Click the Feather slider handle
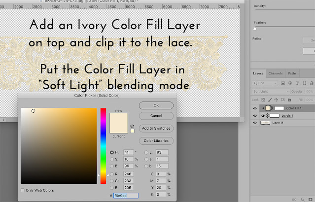This screenshot has width=315, height=202. coord(255,29)
